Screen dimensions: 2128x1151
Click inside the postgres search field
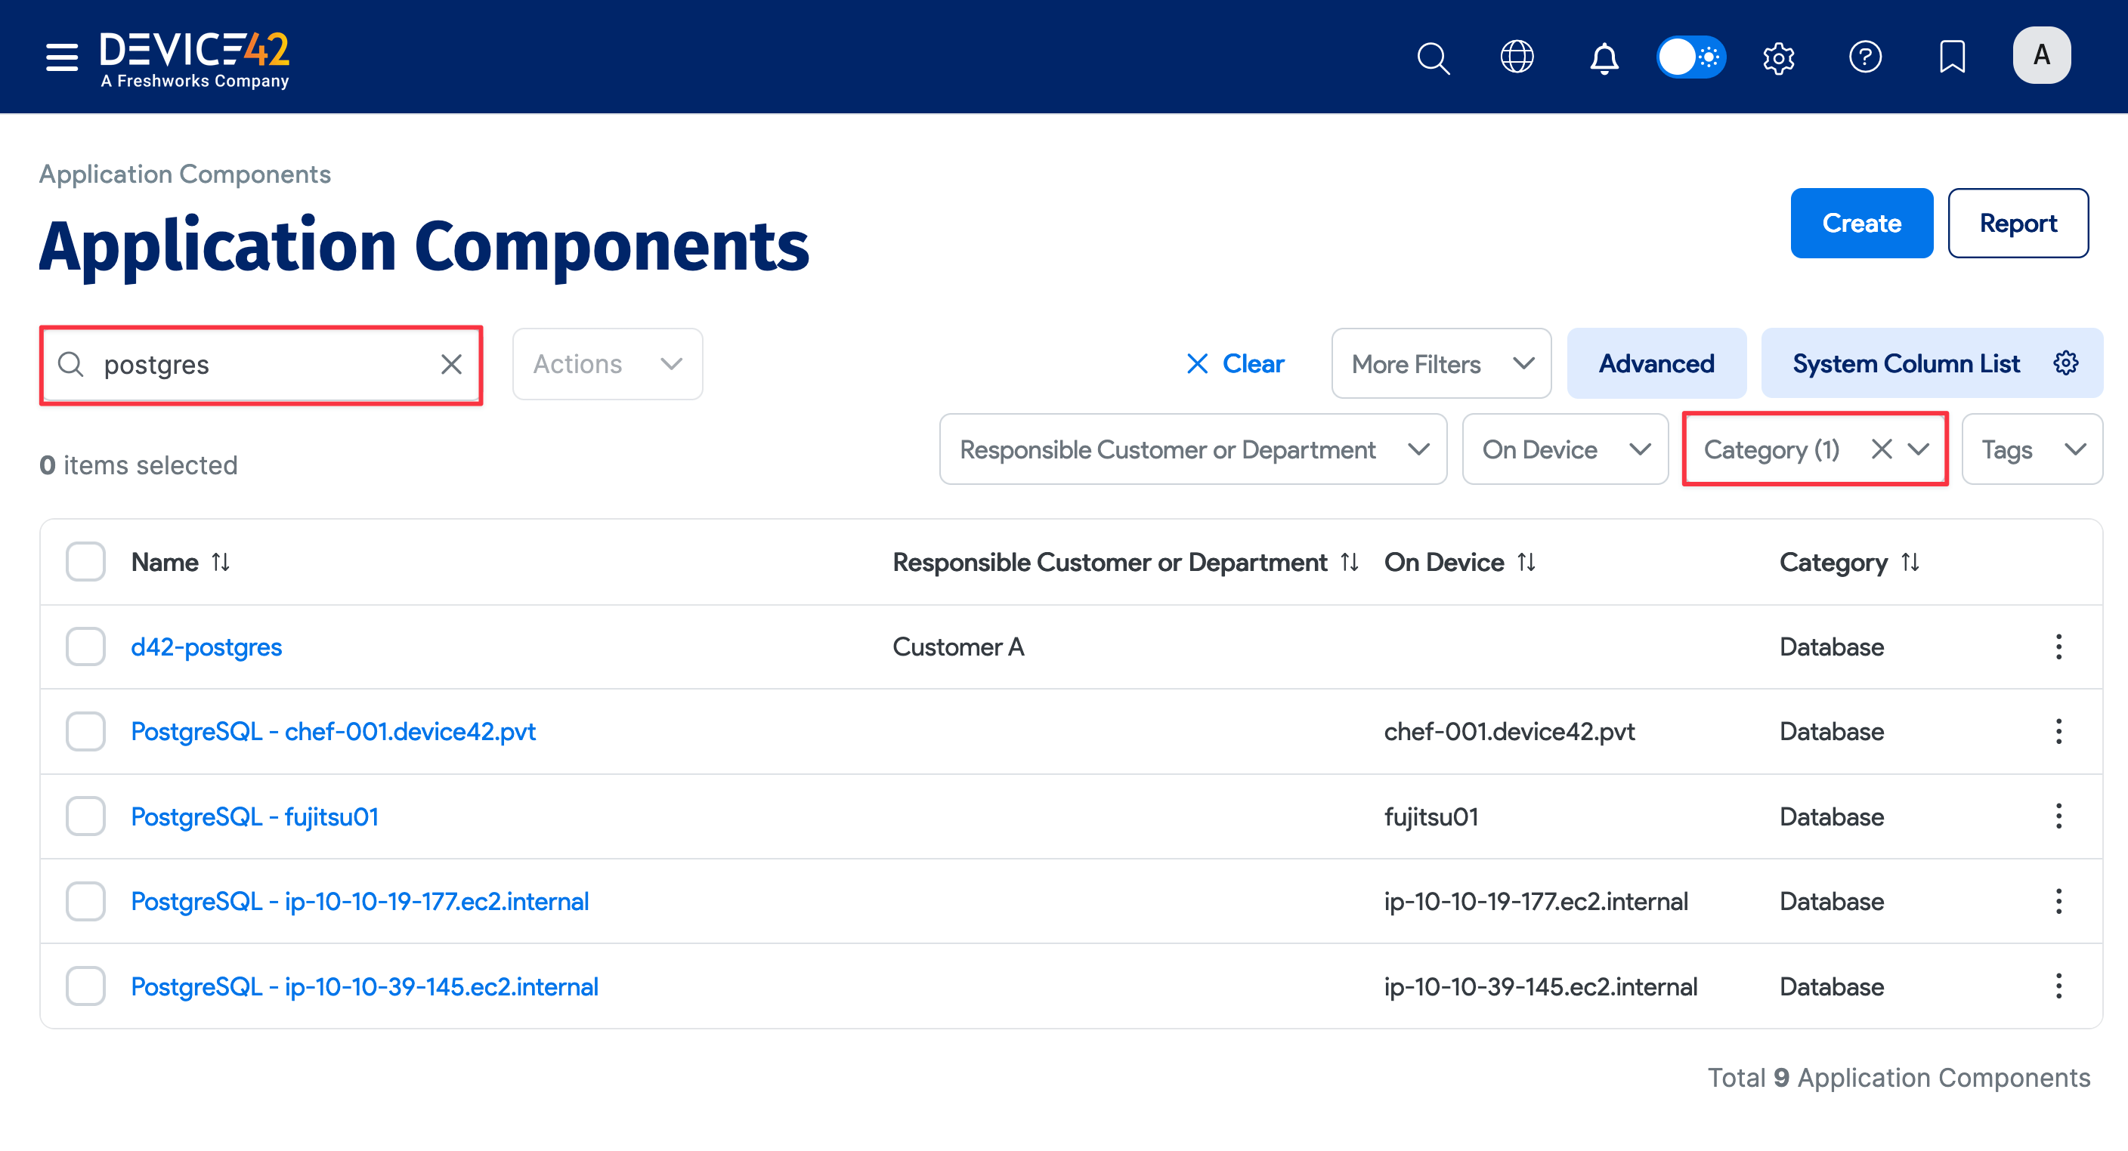(x=248, y=364)
